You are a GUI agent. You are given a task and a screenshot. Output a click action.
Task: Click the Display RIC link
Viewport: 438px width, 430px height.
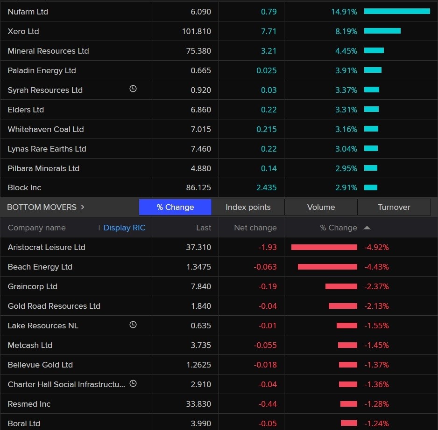(x=124, y=228)
